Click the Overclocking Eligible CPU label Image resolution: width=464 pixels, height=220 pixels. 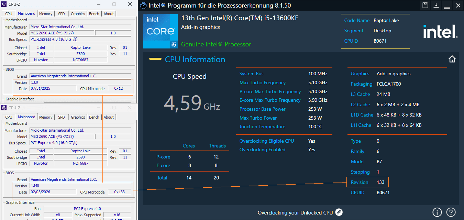267,141
